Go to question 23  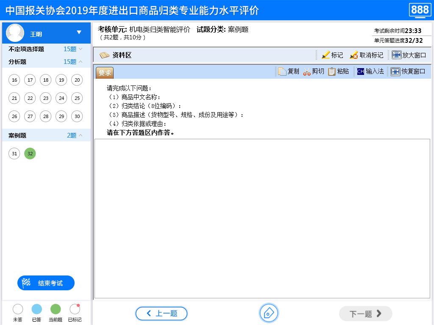coord(46,98)
